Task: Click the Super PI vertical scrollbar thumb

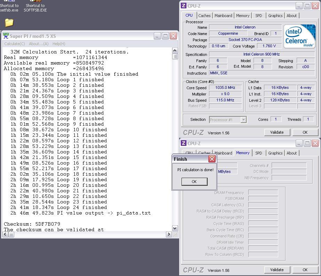Action: coord(175,56)
